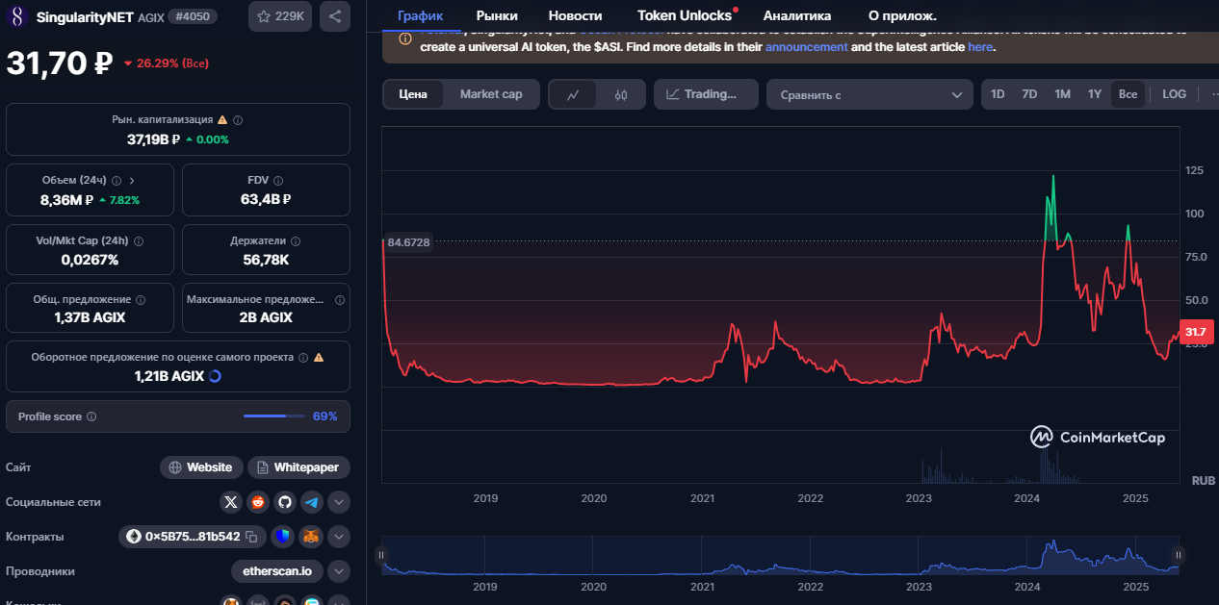Open the GitHub repository icon
Screen dimensions: 1219x605
284,502
